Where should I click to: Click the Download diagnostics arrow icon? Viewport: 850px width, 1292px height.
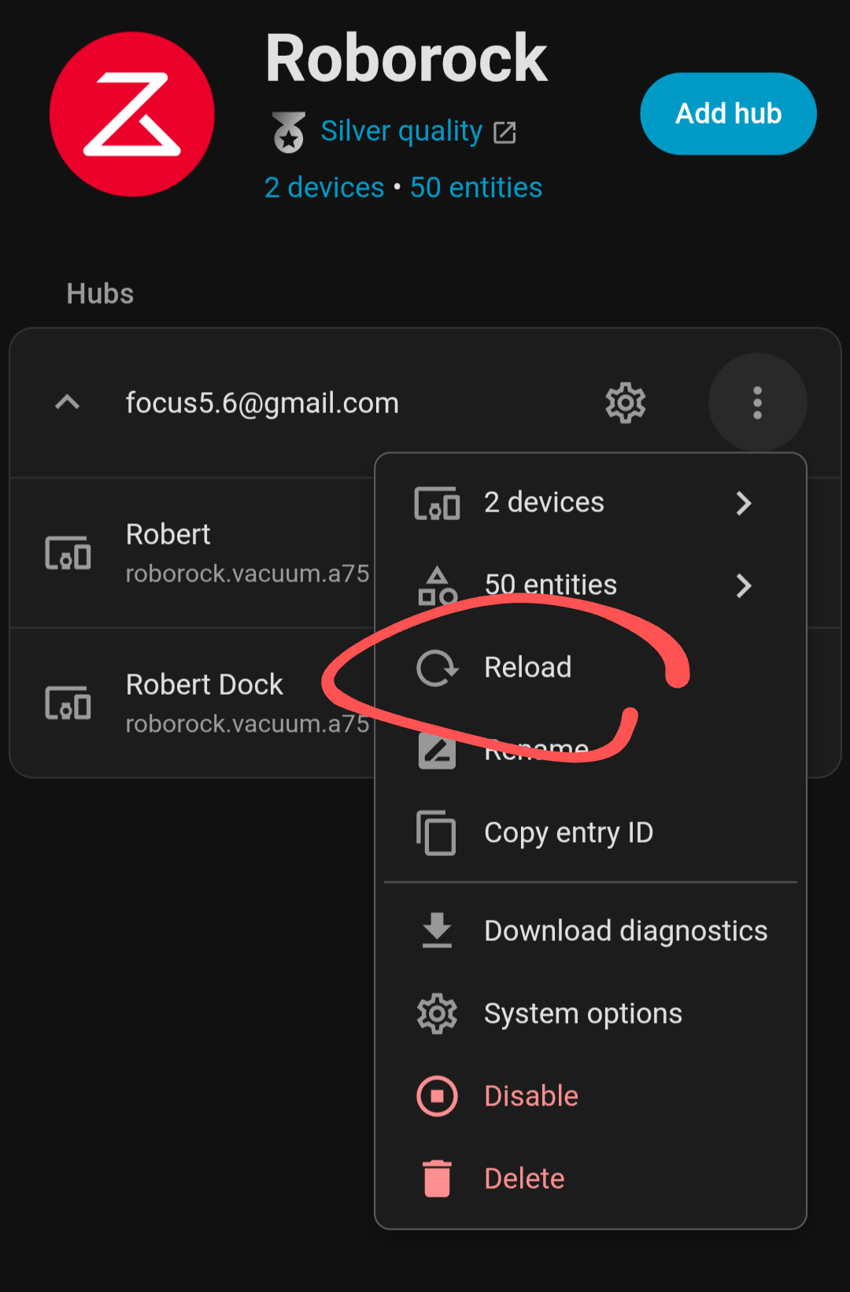pyautogui.click(x=437, y=931)
